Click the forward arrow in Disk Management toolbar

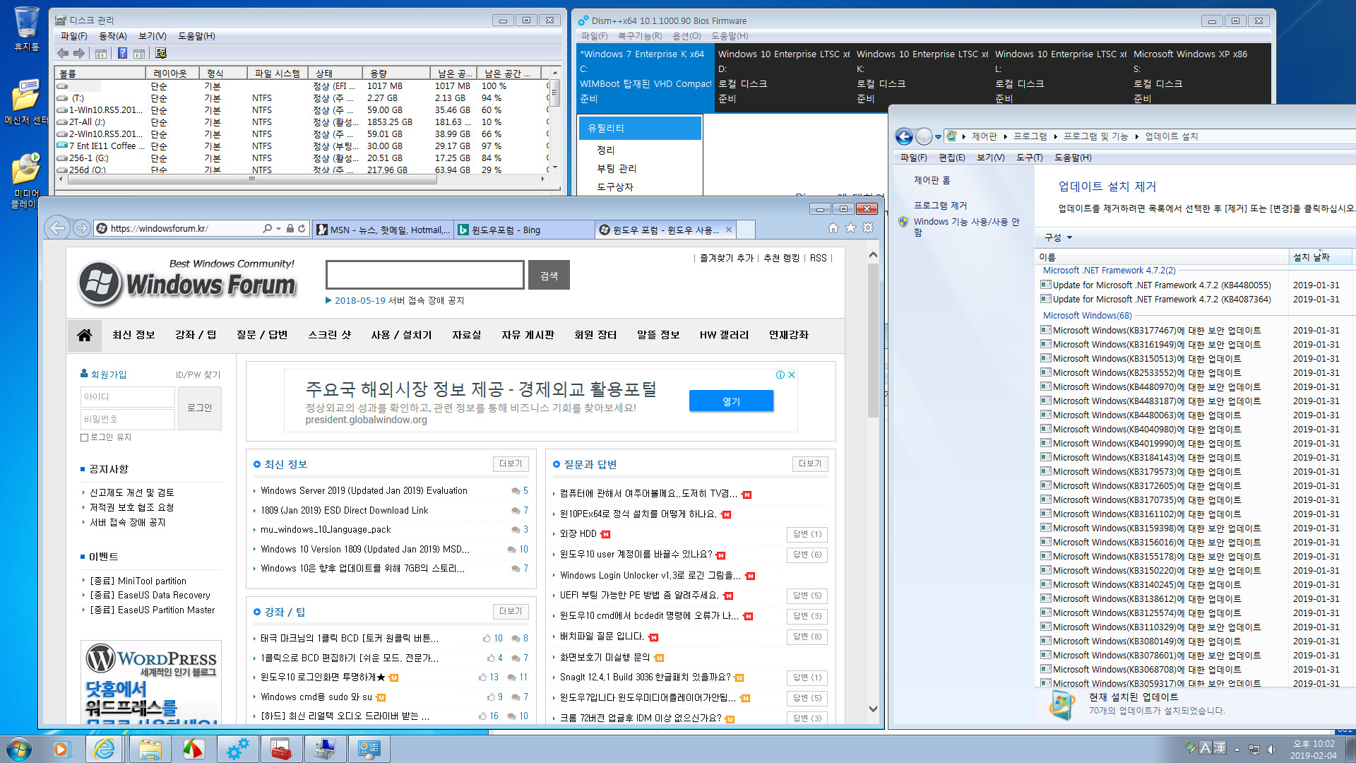pyautogui.click(x=79, y=54)
